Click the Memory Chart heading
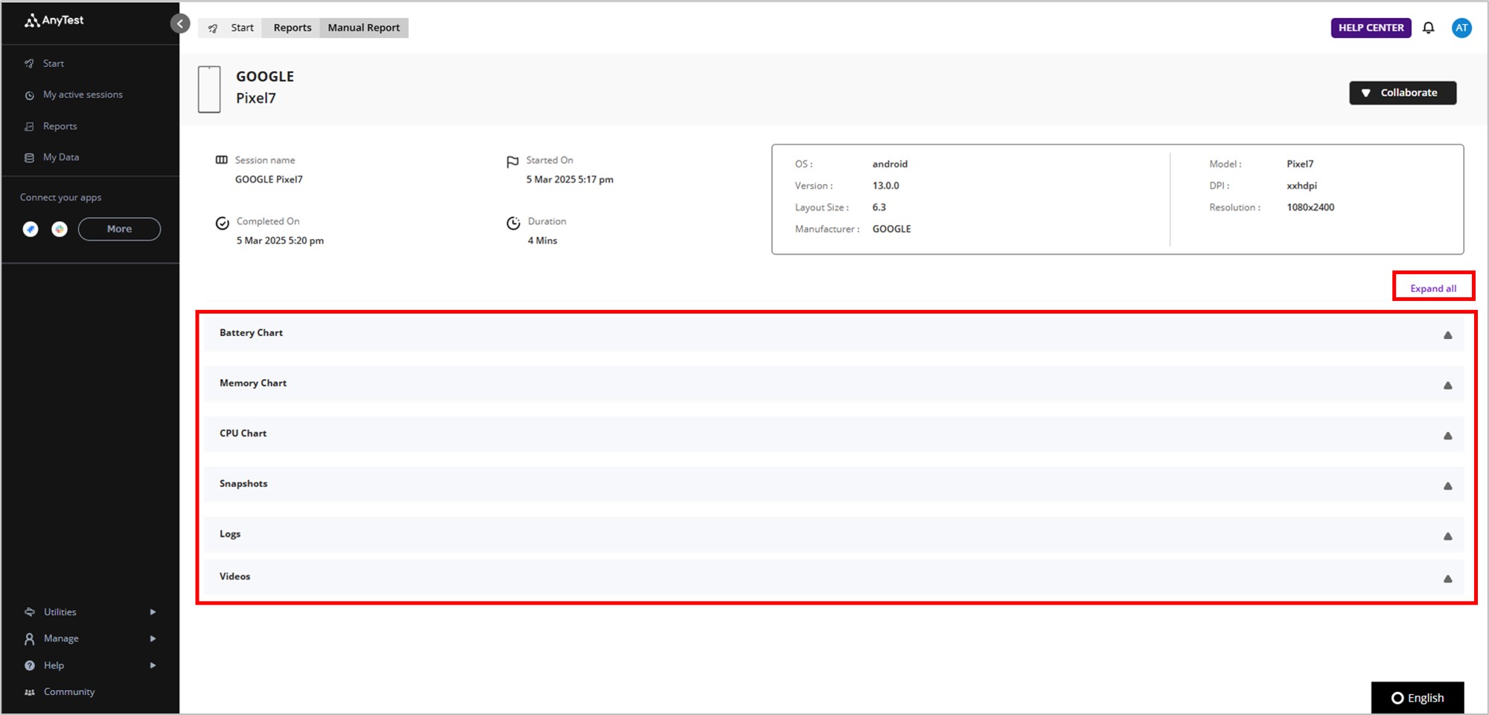This screenshot has width=1489, height=715. 253,383
